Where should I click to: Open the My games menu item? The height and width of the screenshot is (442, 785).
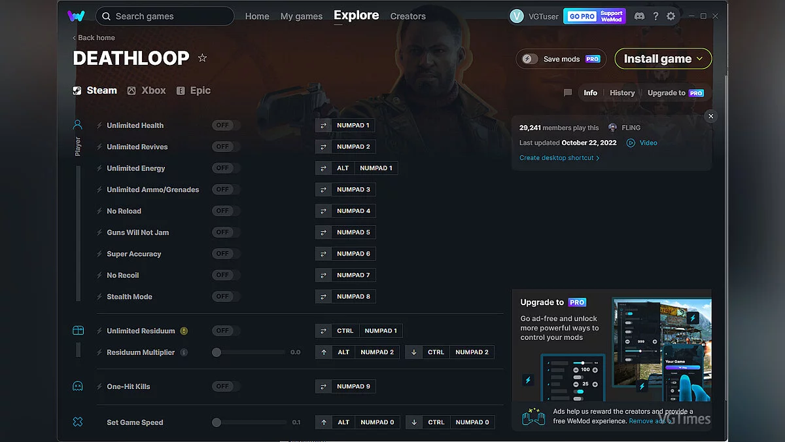point(301,16)
